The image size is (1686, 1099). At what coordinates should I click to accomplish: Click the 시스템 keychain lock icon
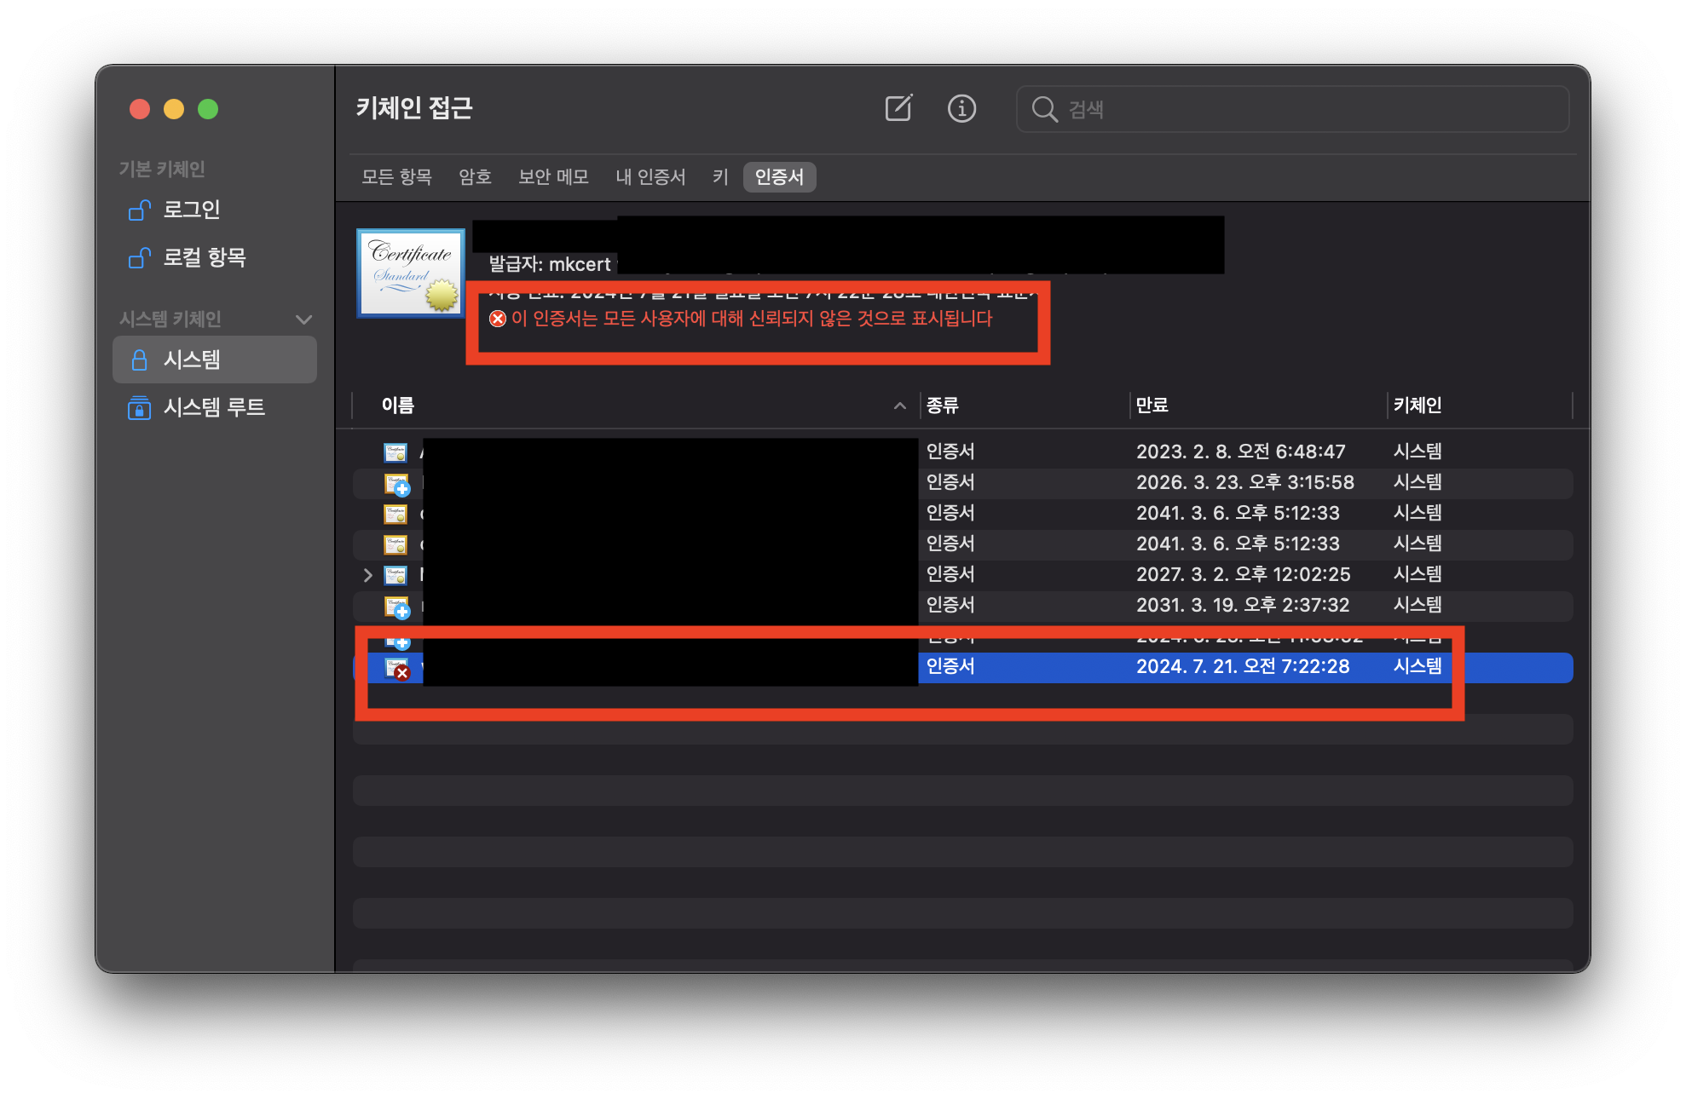point(139,360)
